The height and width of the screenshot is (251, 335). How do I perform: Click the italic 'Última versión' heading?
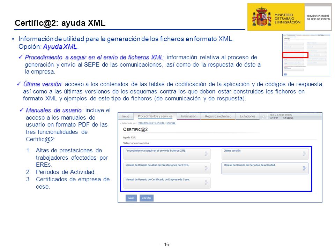click(x=42, y=84)
